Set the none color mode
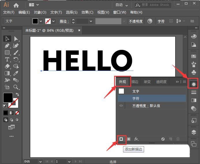 [17, 113]
